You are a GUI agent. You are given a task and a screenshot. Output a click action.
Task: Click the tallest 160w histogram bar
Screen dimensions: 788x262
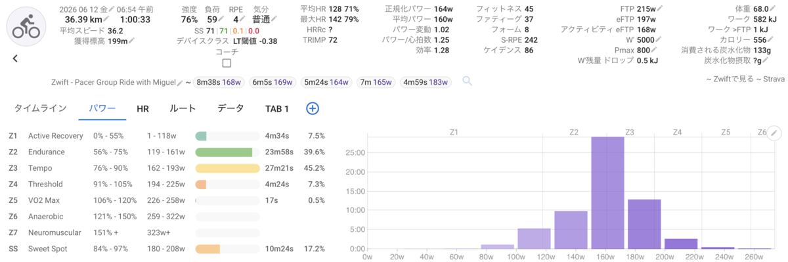[x=607, y=192]
